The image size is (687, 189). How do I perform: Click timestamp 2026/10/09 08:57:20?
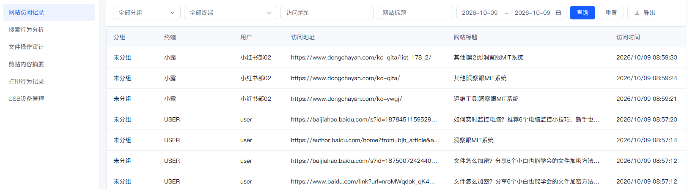647,119
